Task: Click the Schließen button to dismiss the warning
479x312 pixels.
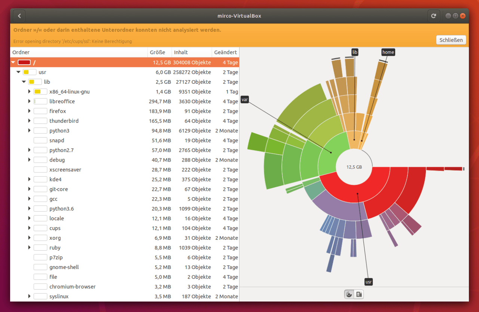Action: point(451,40)
